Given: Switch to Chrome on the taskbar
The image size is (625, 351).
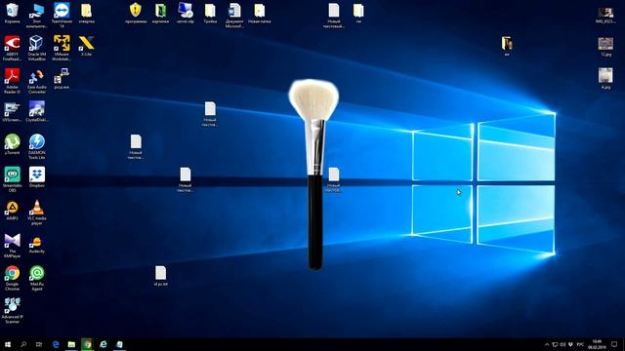Looking at the screenshot, I should point(87,344).
